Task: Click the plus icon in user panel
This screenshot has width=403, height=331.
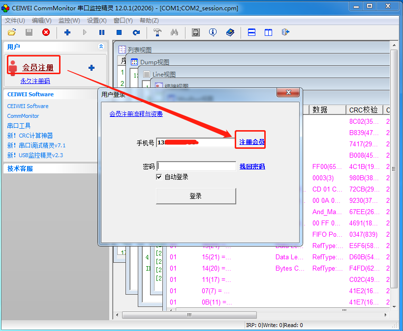Action: [92, 68]
